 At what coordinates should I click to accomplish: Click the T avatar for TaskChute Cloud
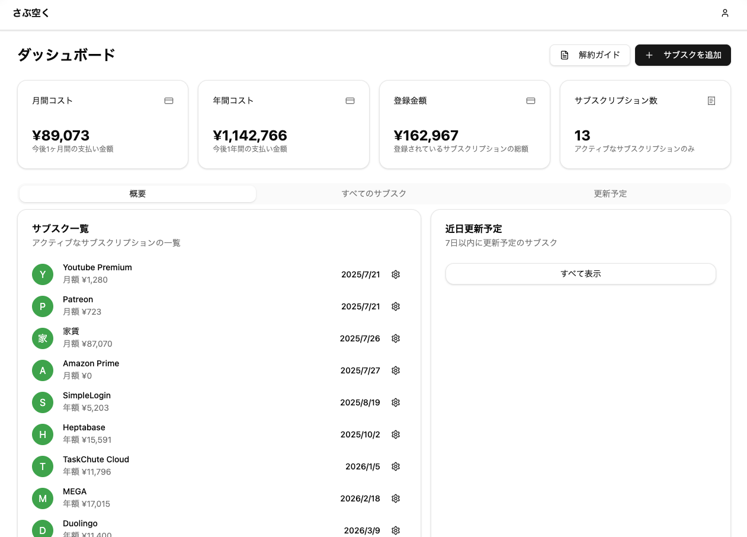pyautogui.click(x=43, y=466)
